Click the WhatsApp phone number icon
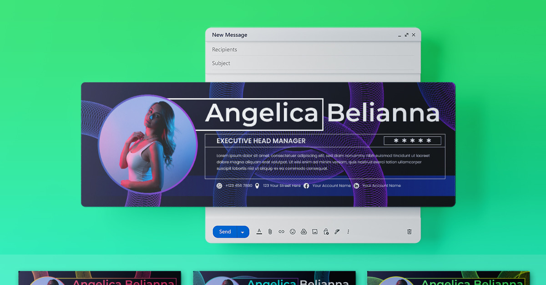Viewport: 546px width, 285px height. 219,186
